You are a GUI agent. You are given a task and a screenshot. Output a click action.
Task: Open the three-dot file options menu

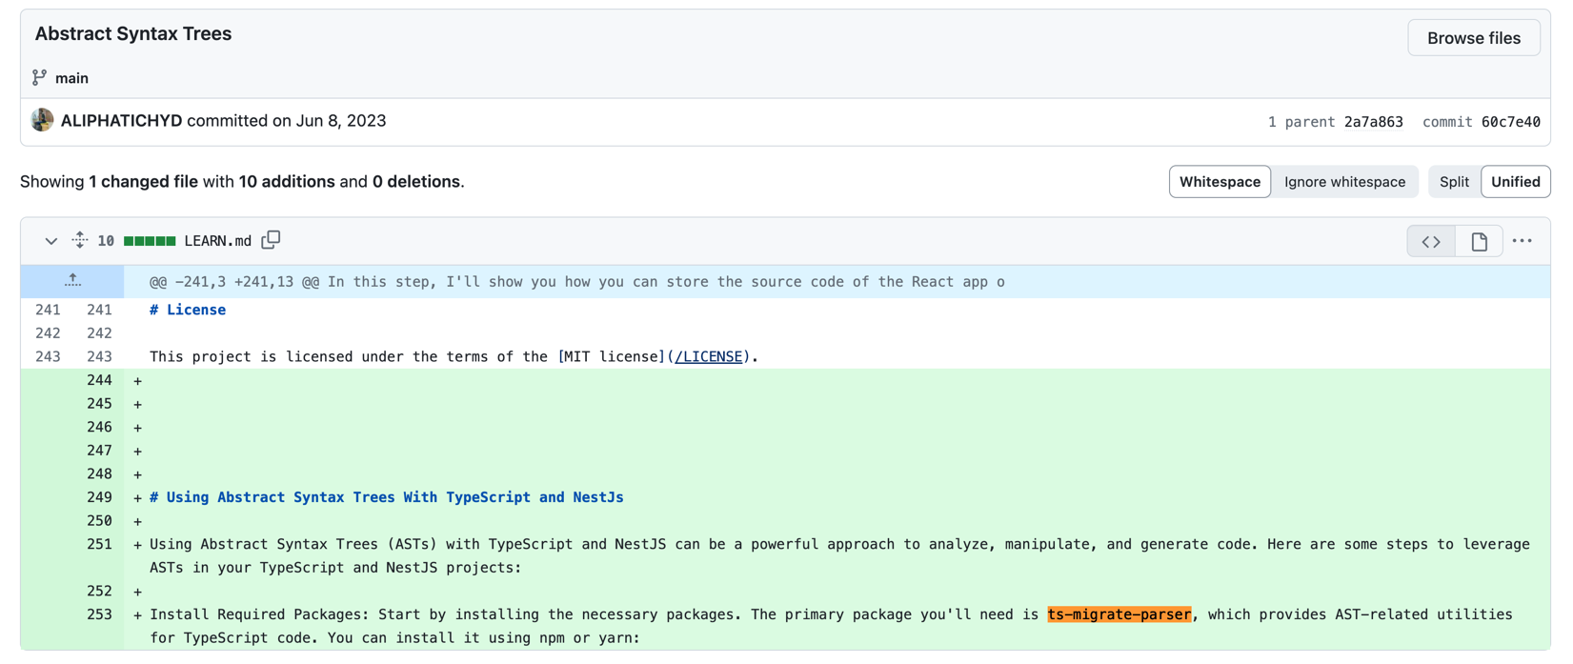click(x=1522, y=241)
